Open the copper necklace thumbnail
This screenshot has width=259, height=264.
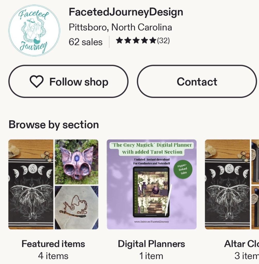pyautogui.click(x=76, y=208)
